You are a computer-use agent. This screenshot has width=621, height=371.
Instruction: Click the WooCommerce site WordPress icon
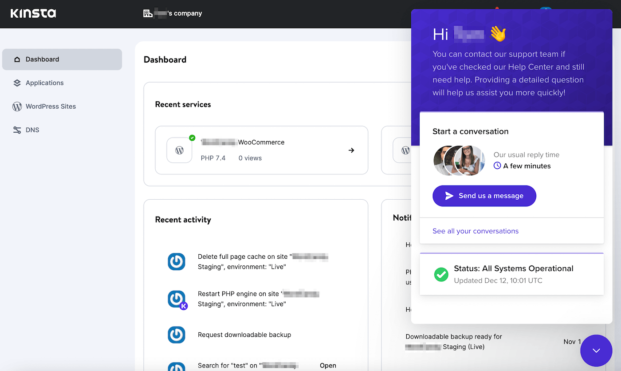[179, 150]
